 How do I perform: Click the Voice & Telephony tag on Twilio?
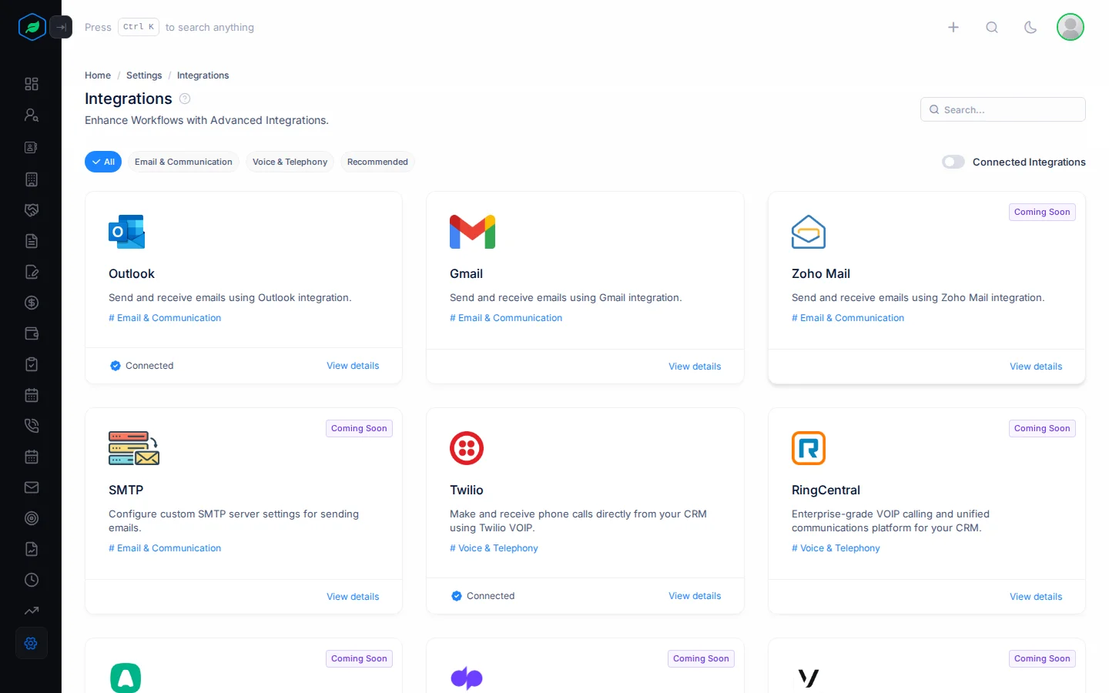pos(494,548)
